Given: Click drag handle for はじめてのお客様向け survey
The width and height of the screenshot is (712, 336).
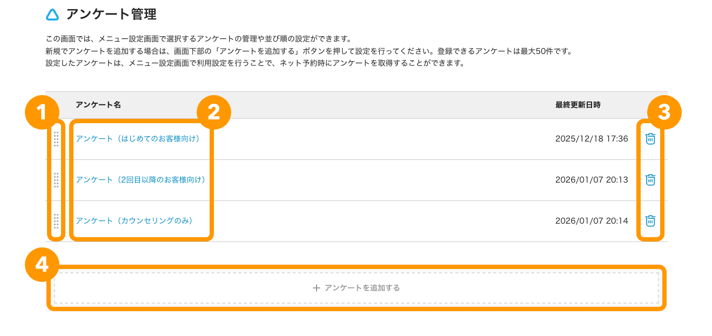Looking at the screenshot, I should click(56, 139).
